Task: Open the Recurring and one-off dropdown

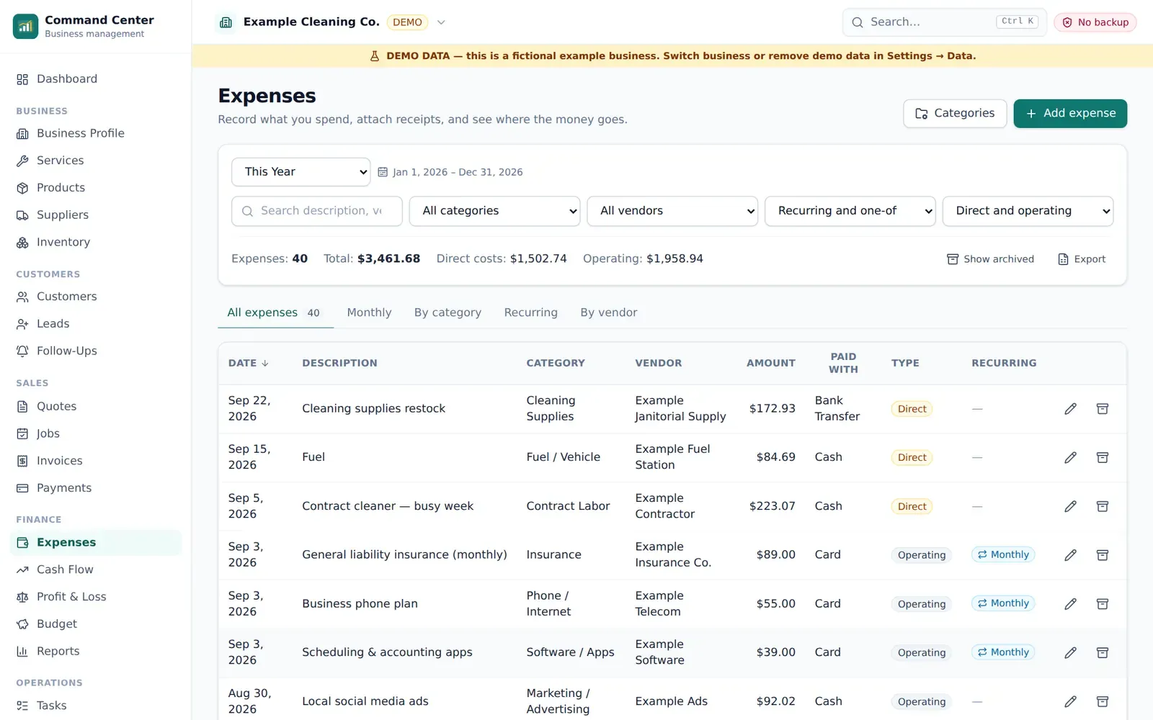Action: pyautogui.click(x=850, y=211)
